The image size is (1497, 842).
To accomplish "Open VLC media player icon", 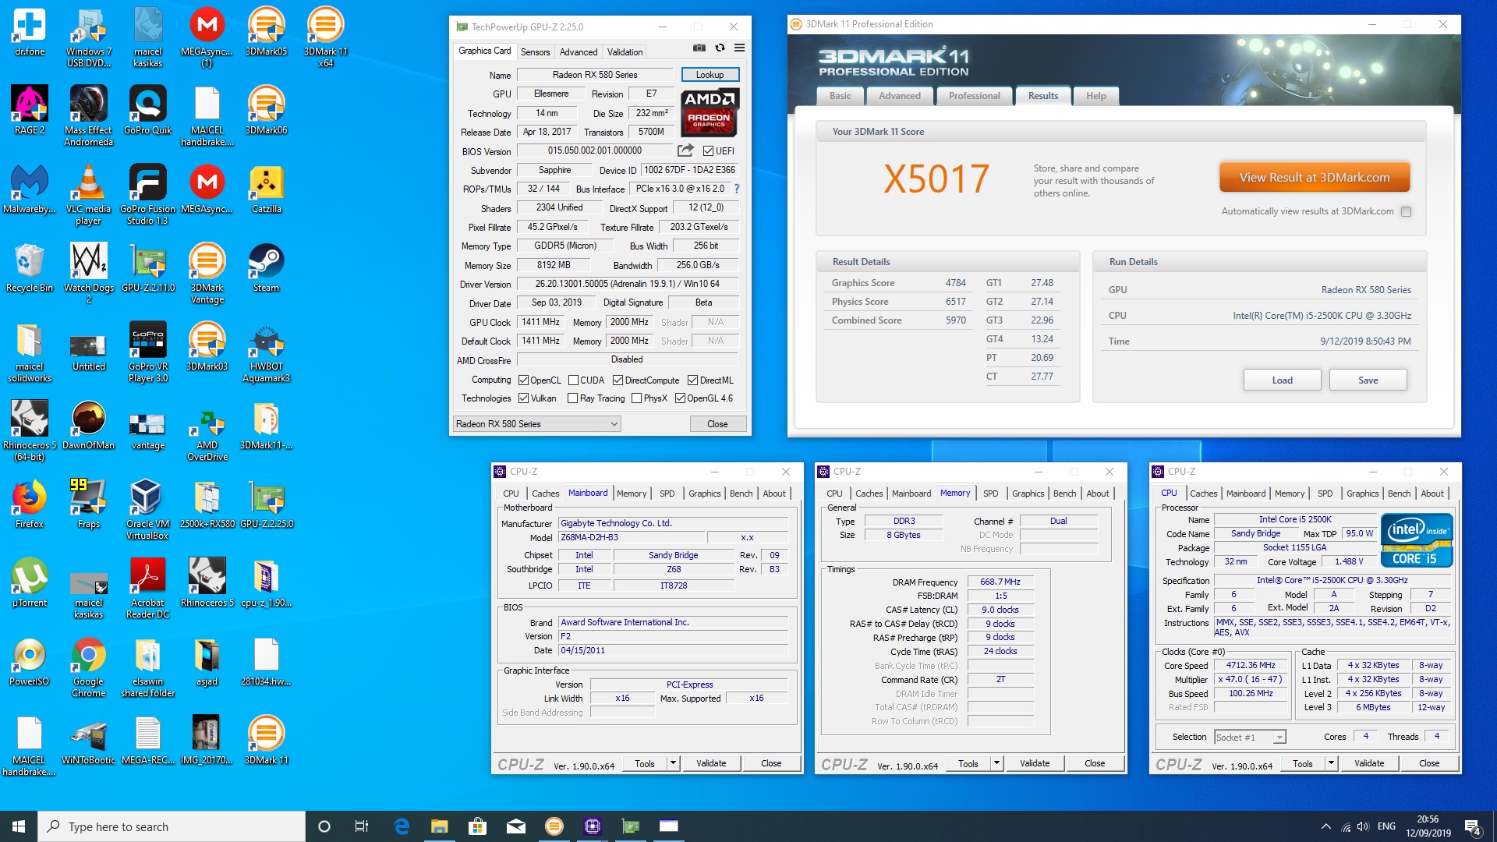I will point(88,194).
